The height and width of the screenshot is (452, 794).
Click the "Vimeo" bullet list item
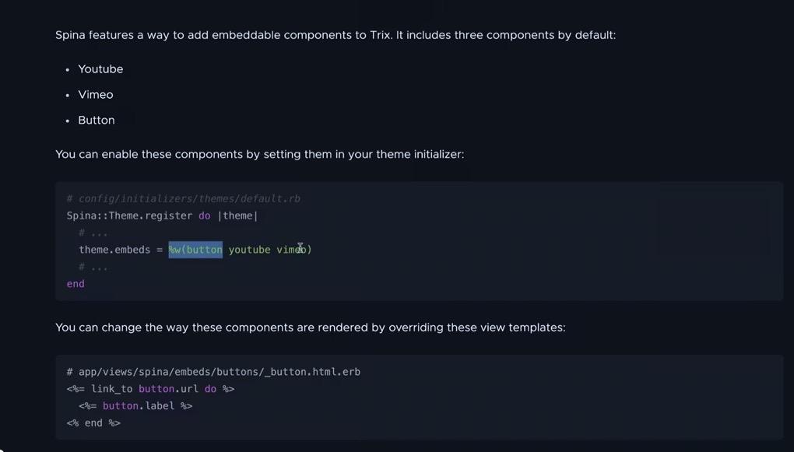coord(96,95)
